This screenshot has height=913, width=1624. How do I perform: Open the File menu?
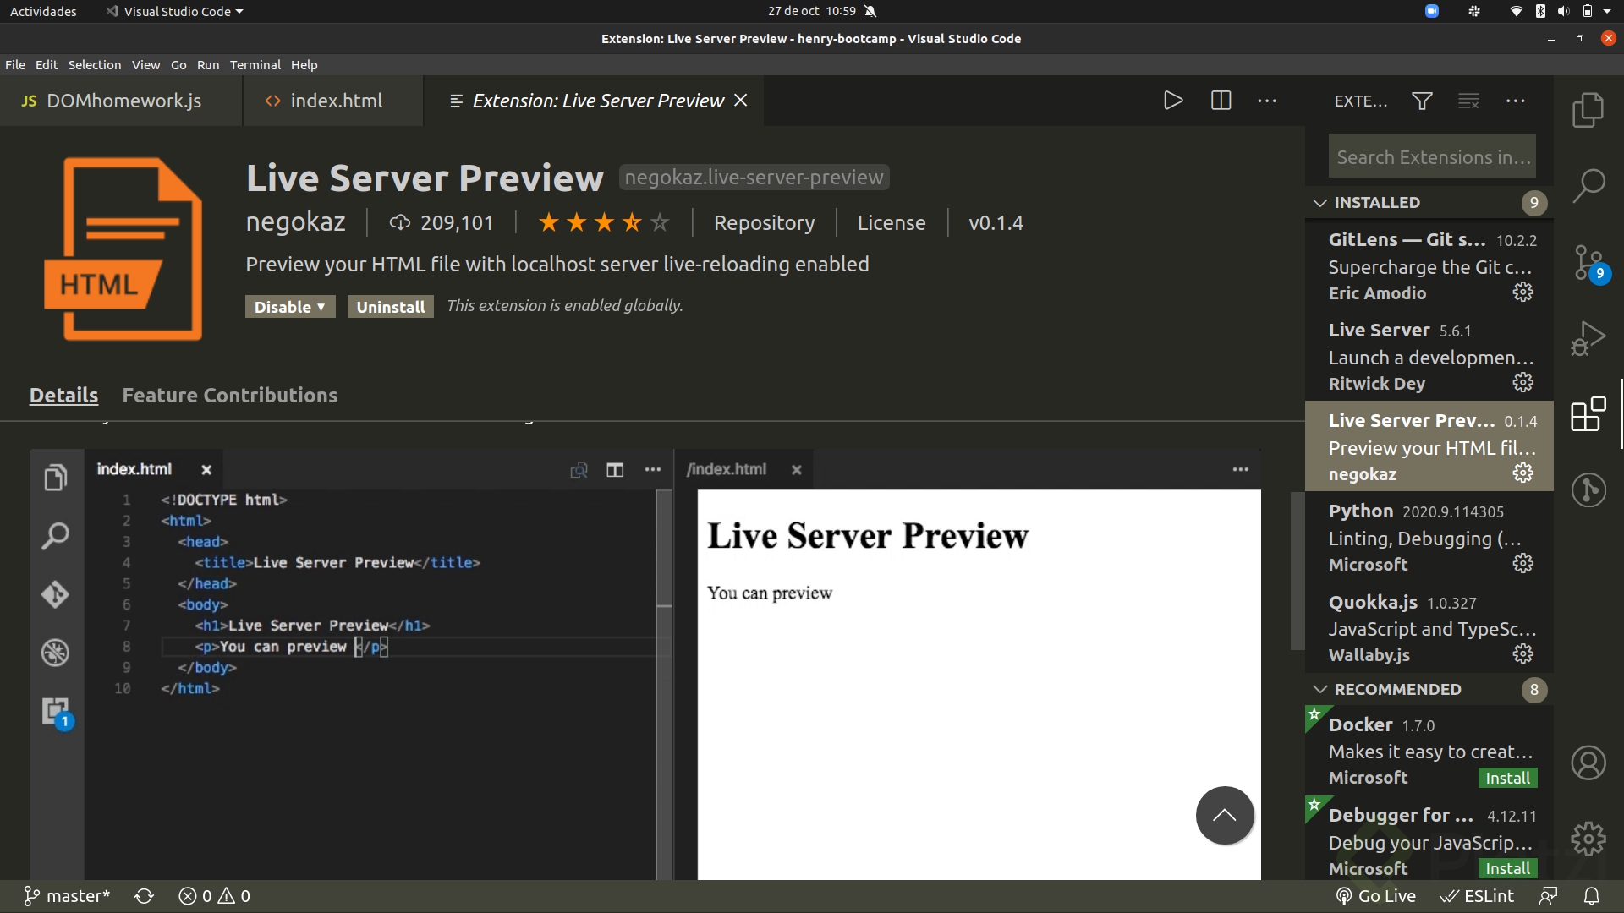point(15,65)
